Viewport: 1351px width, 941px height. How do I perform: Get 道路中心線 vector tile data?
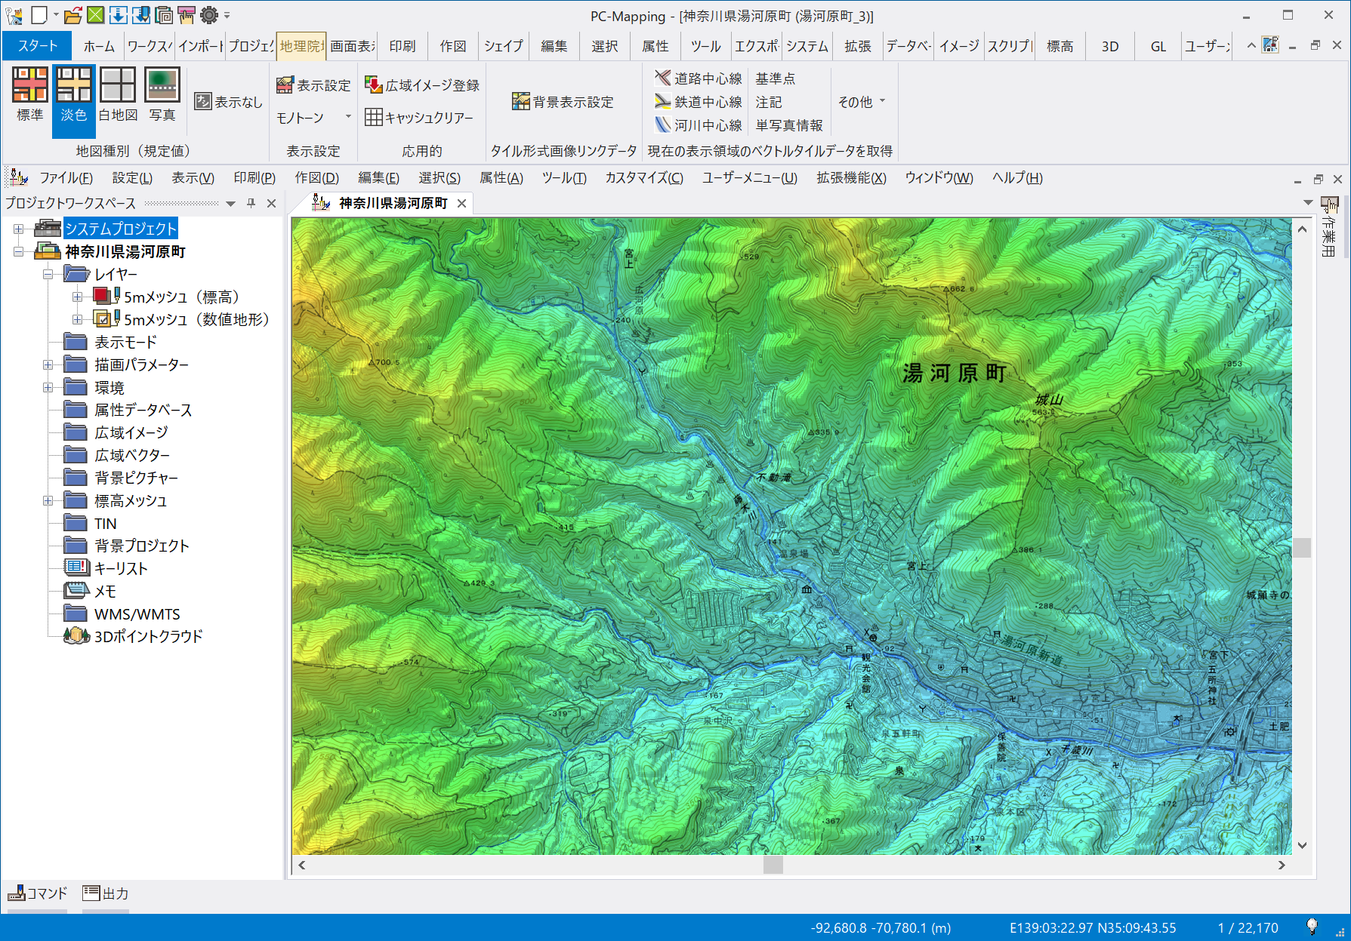[698, 78]
